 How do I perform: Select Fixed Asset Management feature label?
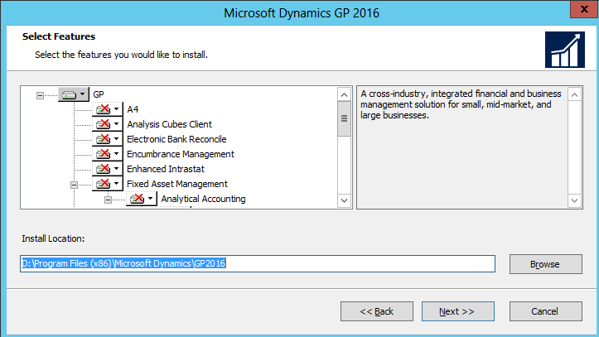(176, 184)
